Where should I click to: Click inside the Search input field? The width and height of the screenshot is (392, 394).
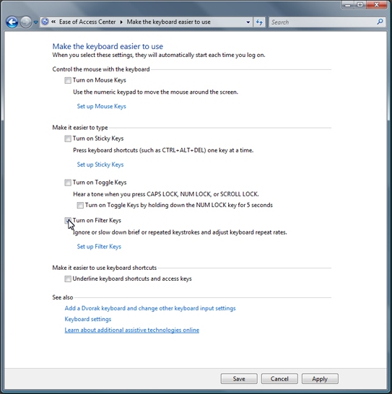(x=323, y=22)
